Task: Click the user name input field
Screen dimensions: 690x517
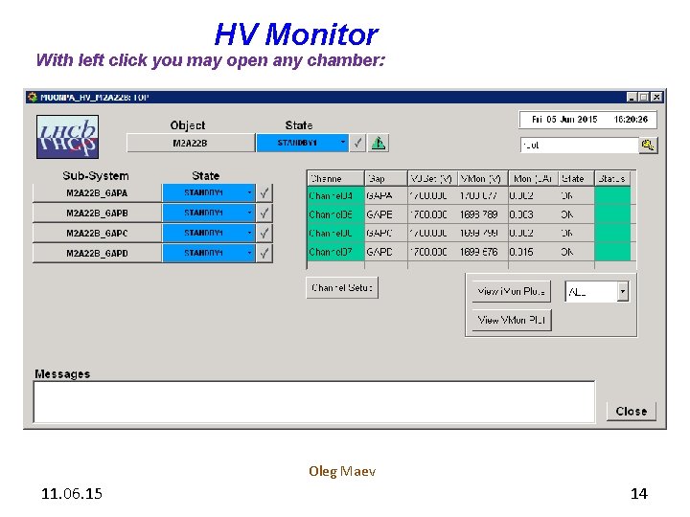Action: click(x=580, y=146)
